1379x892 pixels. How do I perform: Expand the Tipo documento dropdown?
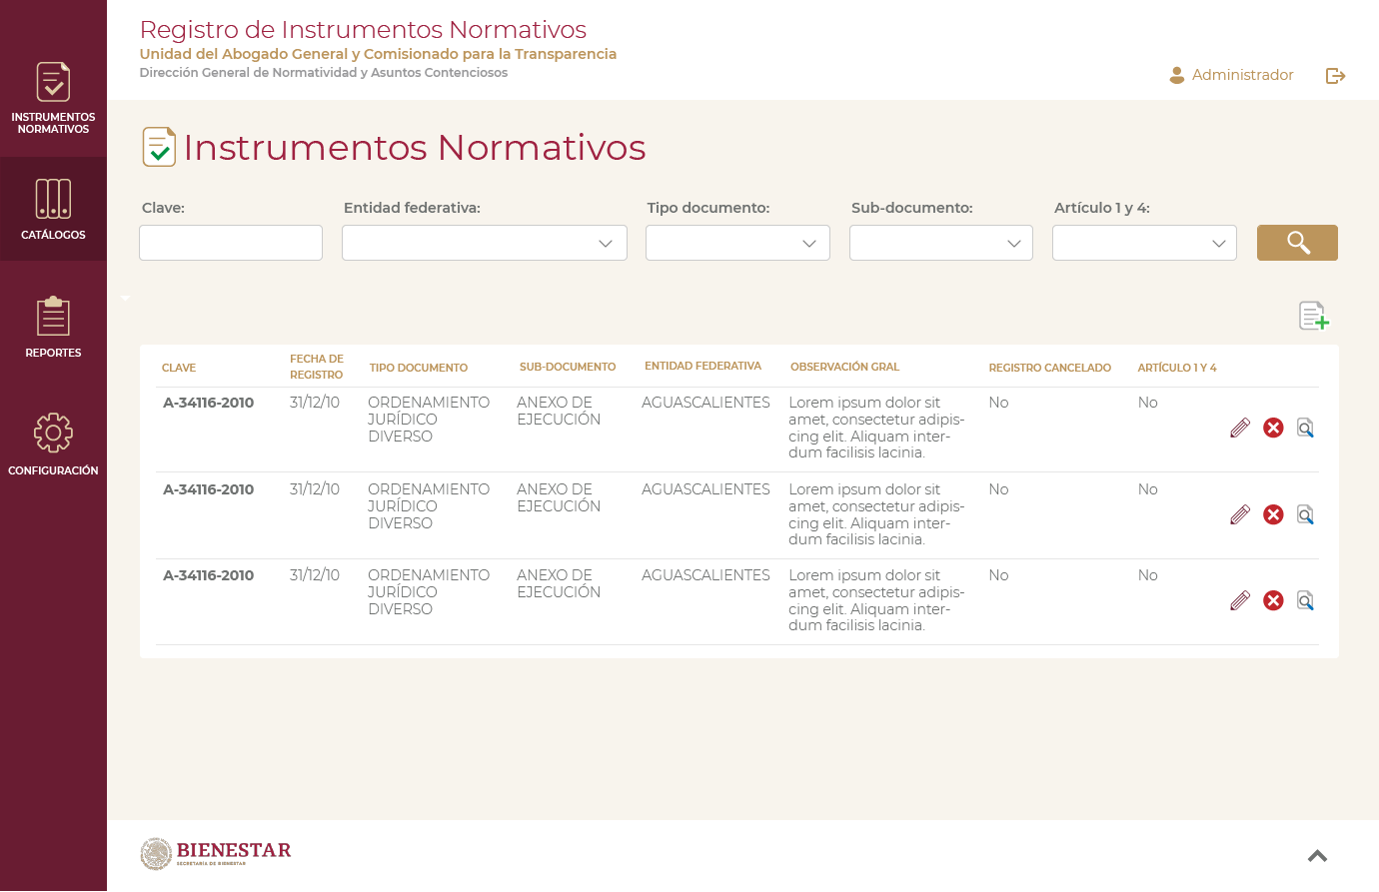(736, 243)
